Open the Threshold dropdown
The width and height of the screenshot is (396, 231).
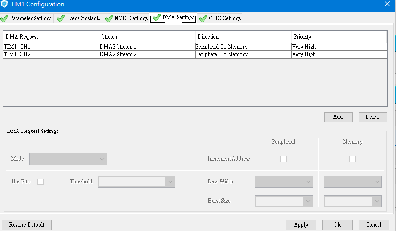tap(136, 182)
